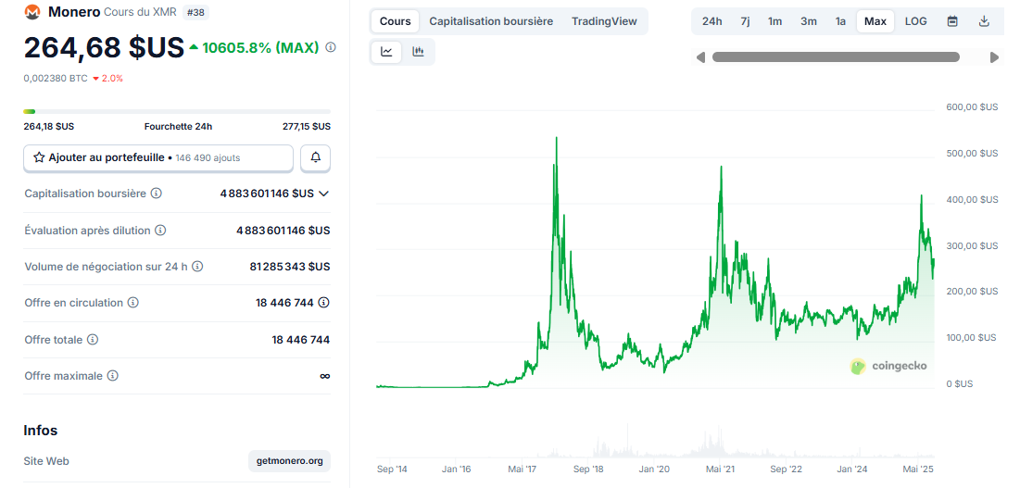Screen dimensions: 1020x488
Task: Expand market cap dropdown chevron
Action: [323, 194]
